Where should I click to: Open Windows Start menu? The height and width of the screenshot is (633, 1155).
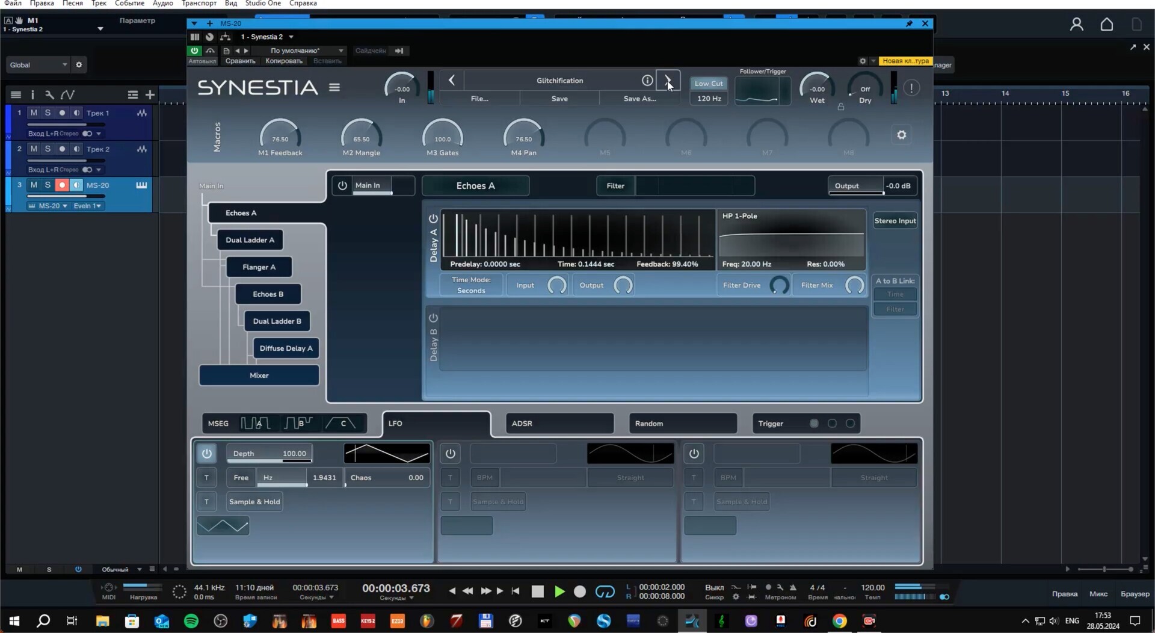pos(14,620)
